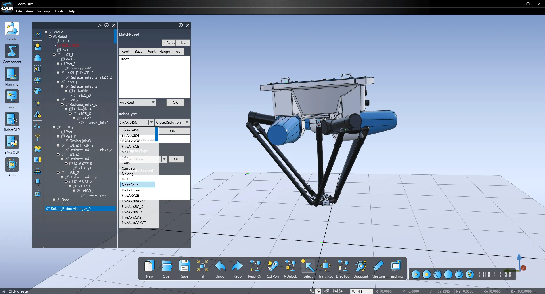The height and width of the screenshot is (294, 545).
Task: Open the Create module
Action: pyautogui.click(x=12, y=29)
